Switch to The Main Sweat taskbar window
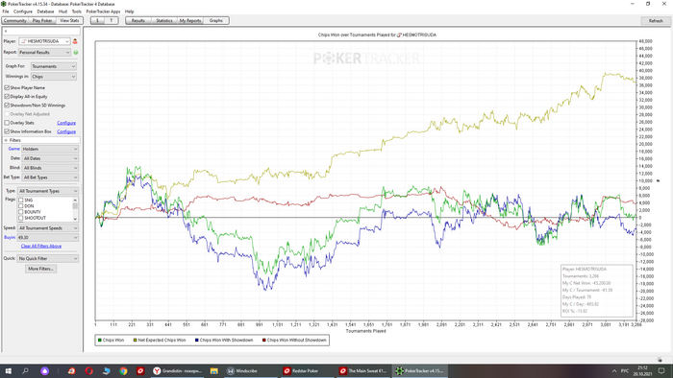The image size is (673, 378). pos(362,370)
